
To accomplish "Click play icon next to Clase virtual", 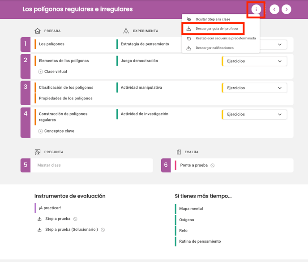I will coord(40,72).
